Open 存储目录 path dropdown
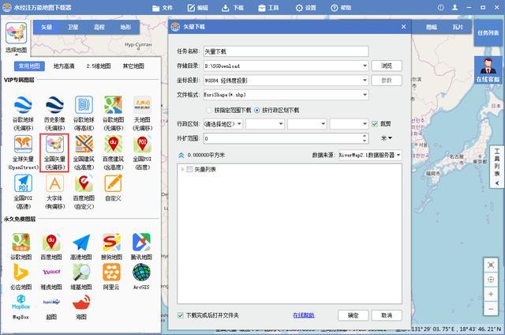The width and height of the screenshot is (505, 335). pos(365,66)
